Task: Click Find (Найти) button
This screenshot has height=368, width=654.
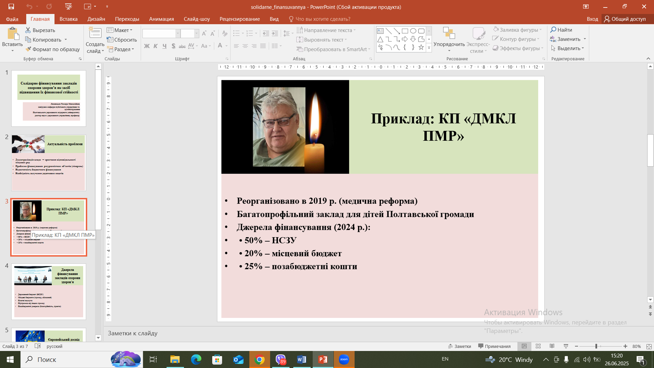Action: tap(561, 30)
